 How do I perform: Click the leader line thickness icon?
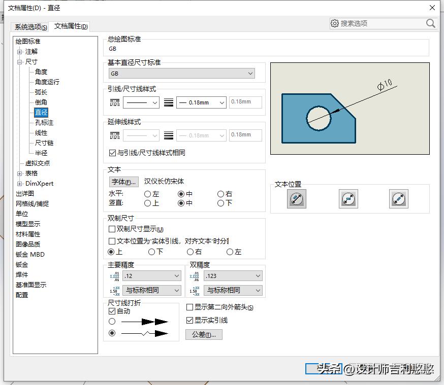point(168,102)
